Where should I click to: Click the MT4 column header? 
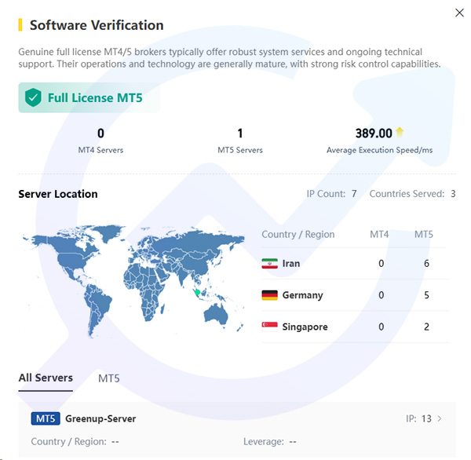379,235
